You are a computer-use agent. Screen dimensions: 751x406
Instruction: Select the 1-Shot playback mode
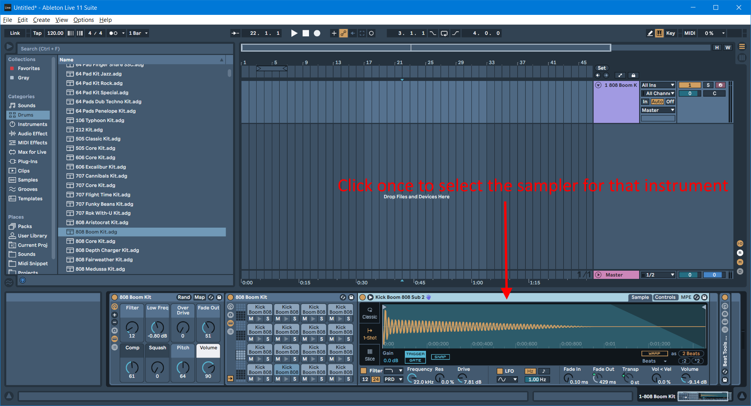pos(370,334)
